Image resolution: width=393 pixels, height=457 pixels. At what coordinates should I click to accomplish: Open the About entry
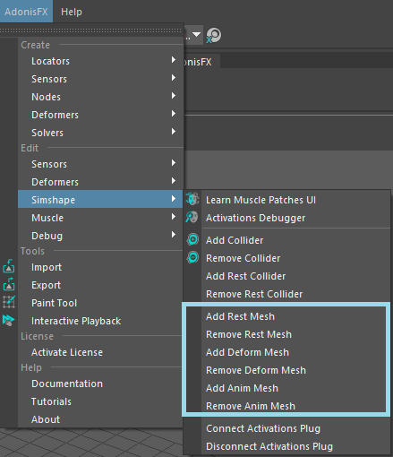(x=100, y=419)
